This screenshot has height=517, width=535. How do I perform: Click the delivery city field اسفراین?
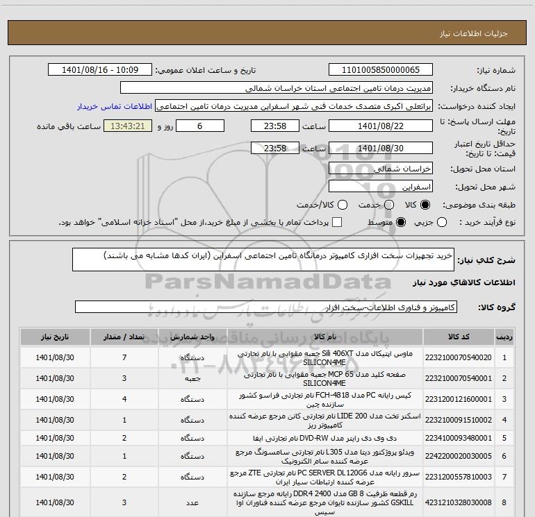point(381,187)
